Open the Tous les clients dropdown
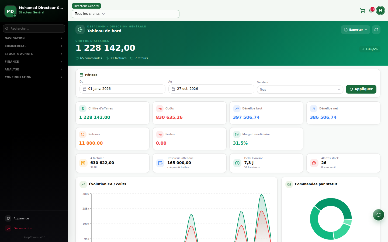Screen dimensions: 388x242 coord(126,14)
